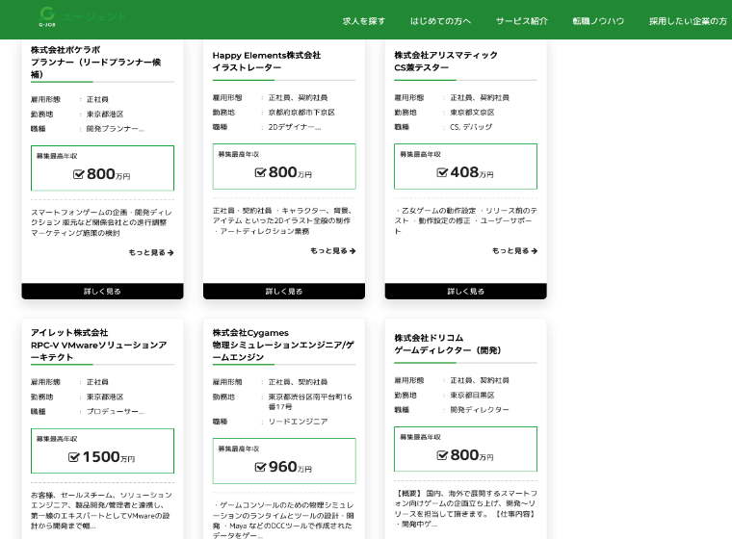Click the お客様、セールスチーム description text

point(101,510)
